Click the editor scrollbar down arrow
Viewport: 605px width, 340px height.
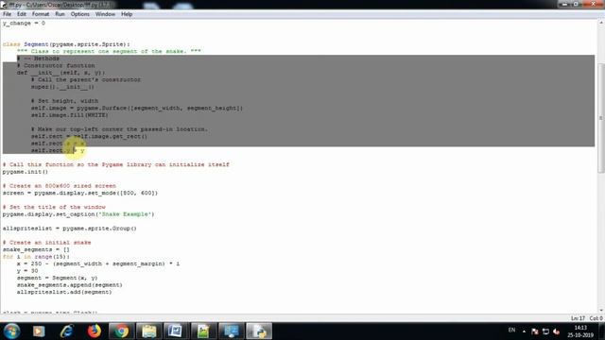click(601, 311)
